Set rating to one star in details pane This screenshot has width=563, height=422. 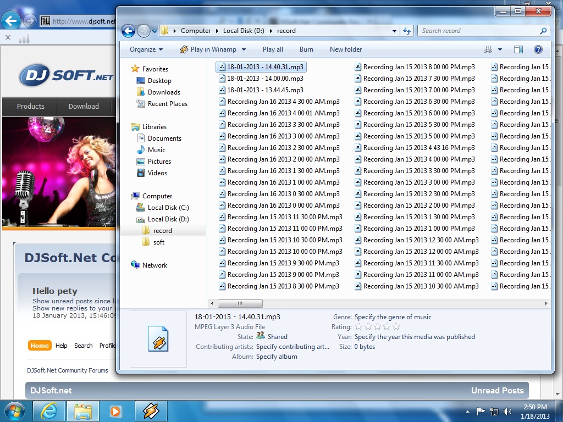click(358, 326)
